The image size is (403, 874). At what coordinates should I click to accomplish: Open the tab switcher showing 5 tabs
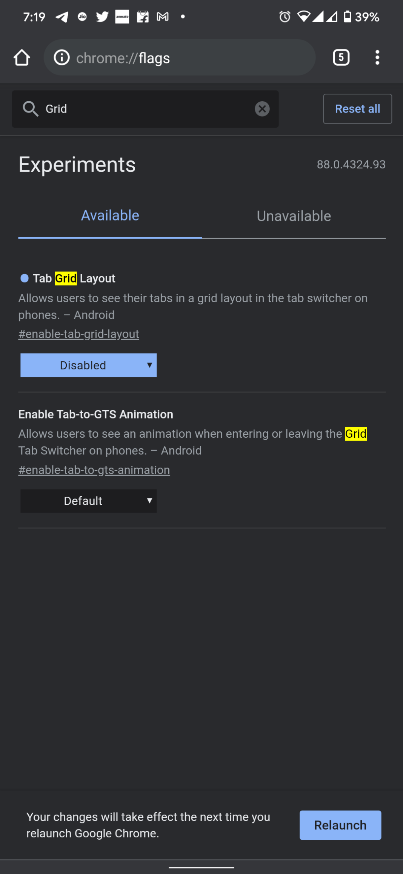click(341, 57)
